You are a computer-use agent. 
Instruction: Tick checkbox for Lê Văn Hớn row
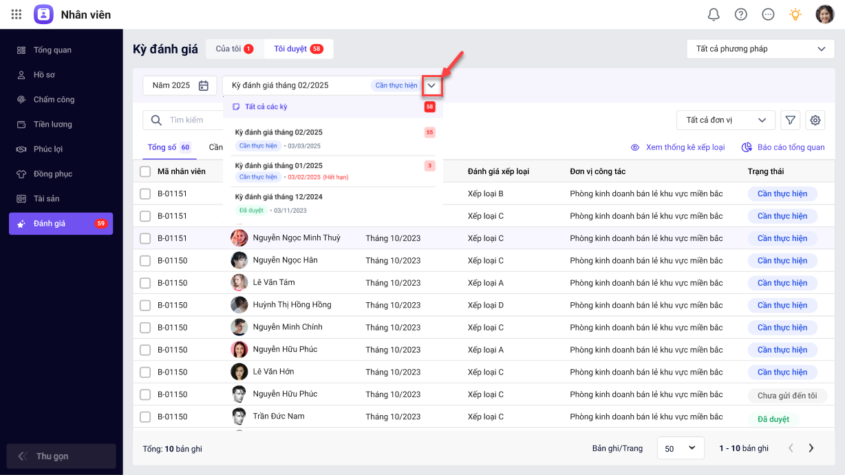(145, 372)
